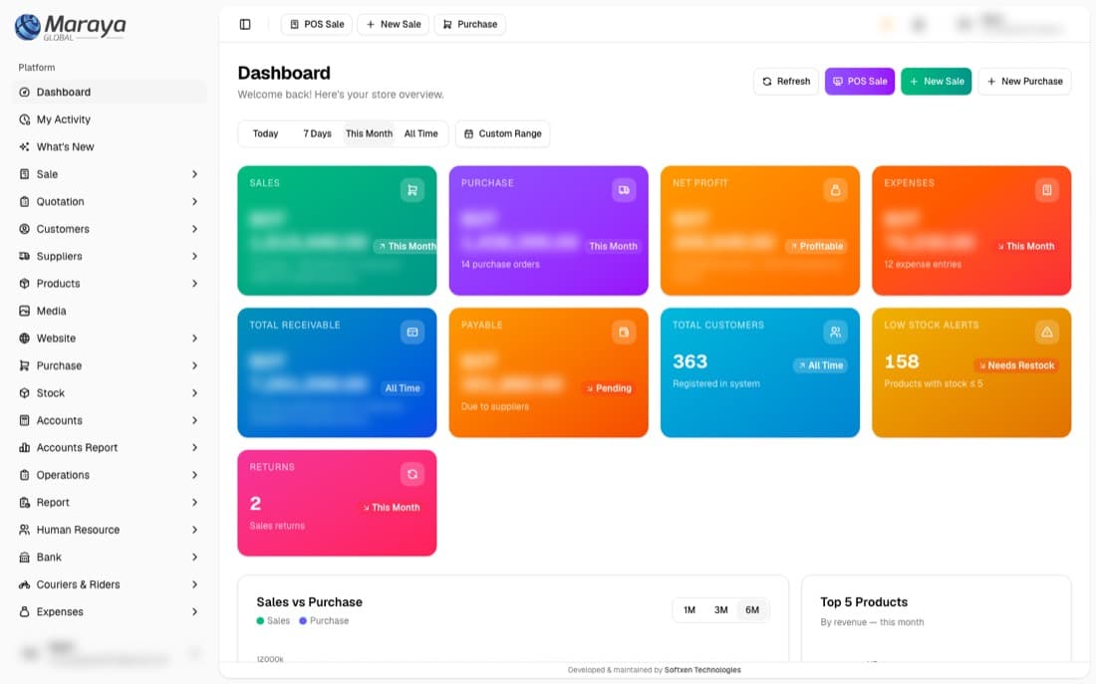Click the What's New sparkle icon
The image size is (1096, 684).
point(25,146)
